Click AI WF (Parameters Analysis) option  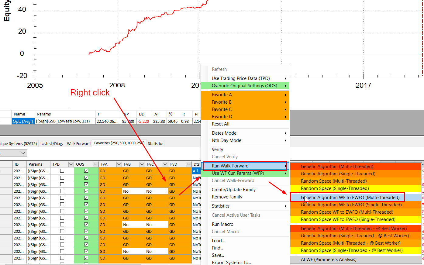click(329, 260)
